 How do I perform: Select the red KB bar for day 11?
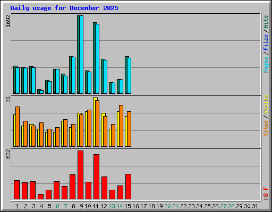click(96, 177)
